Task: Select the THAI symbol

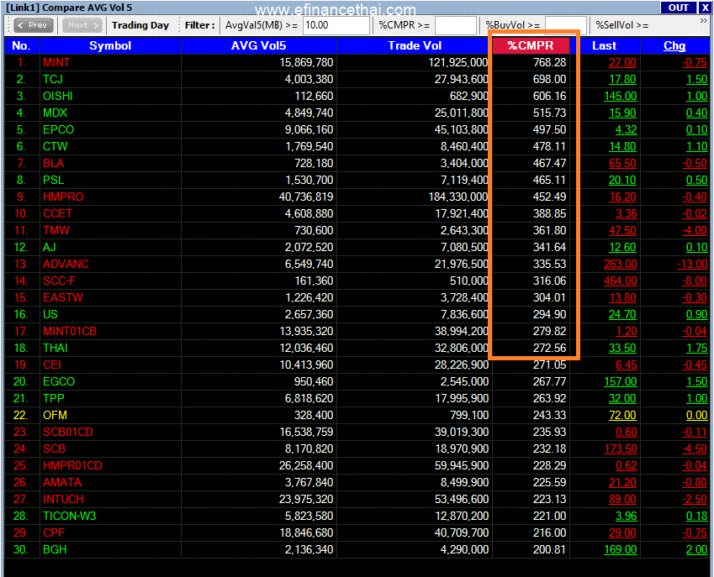Action: point(56,349)
